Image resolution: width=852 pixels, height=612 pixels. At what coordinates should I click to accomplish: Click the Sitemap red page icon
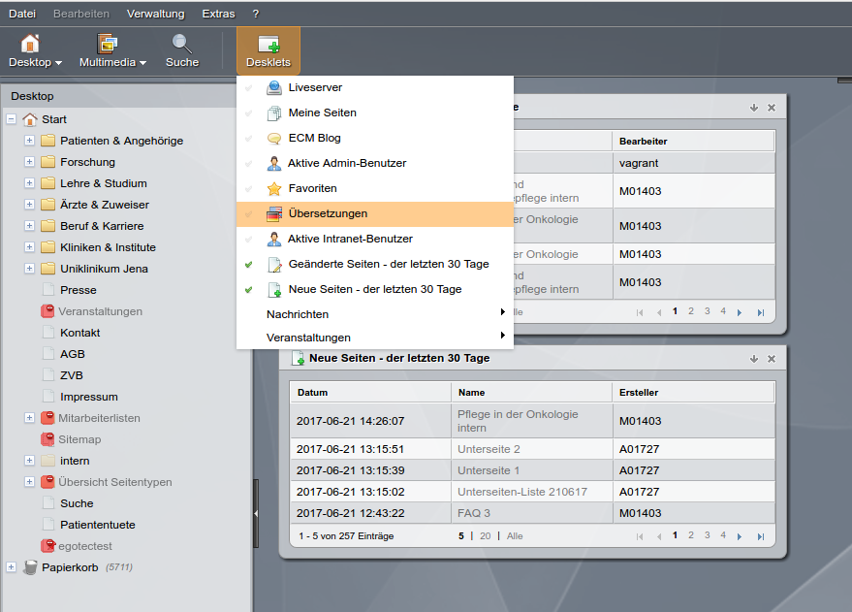tap(47, 438)
